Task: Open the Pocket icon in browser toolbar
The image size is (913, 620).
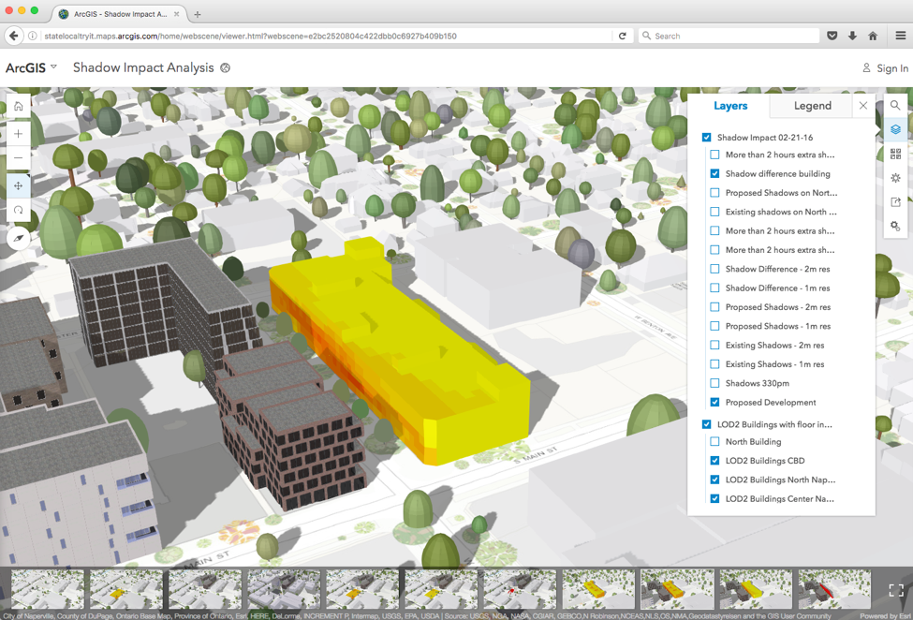Action: pos(832,37)
